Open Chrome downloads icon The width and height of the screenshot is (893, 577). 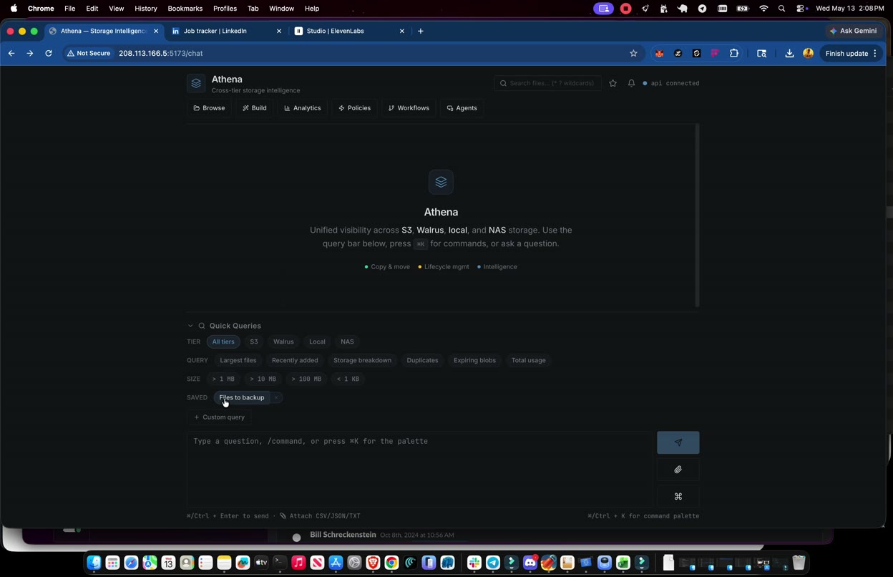789,54
